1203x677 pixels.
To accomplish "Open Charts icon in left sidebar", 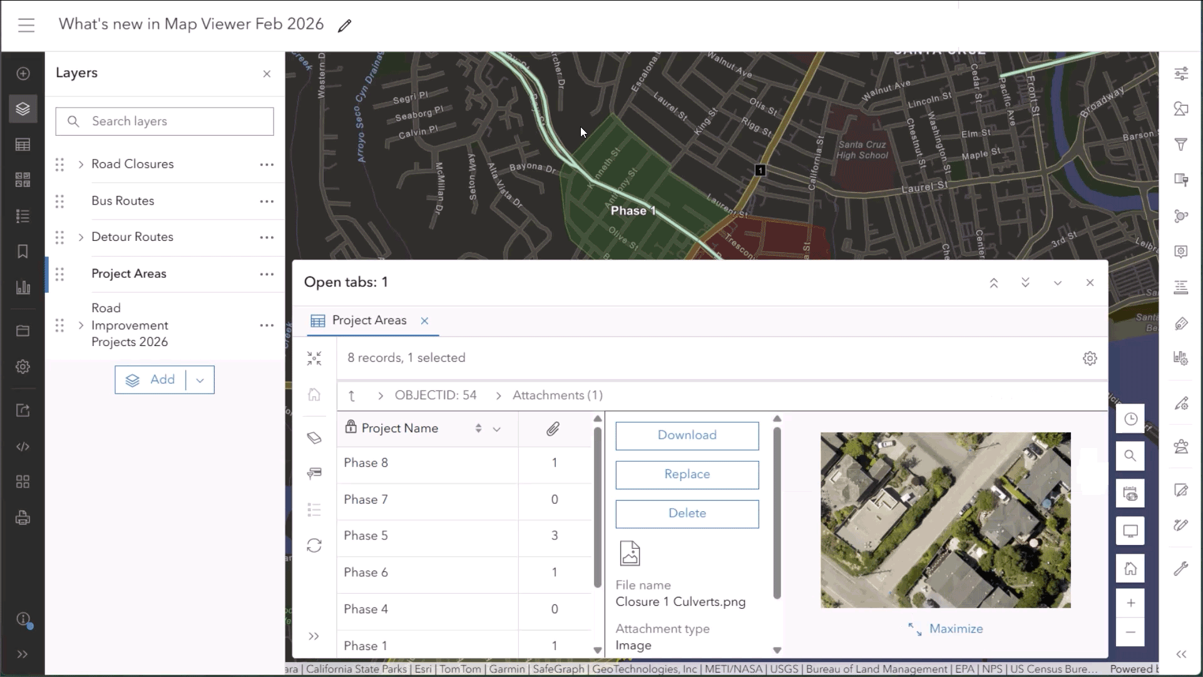I will [x=23, y=288].
